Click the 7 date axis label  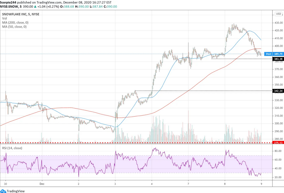tap(188, 184)
